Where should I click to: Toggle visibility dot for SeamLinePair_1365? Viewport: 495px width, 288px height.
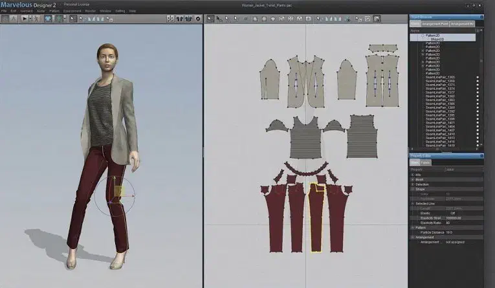click(478, 78)
